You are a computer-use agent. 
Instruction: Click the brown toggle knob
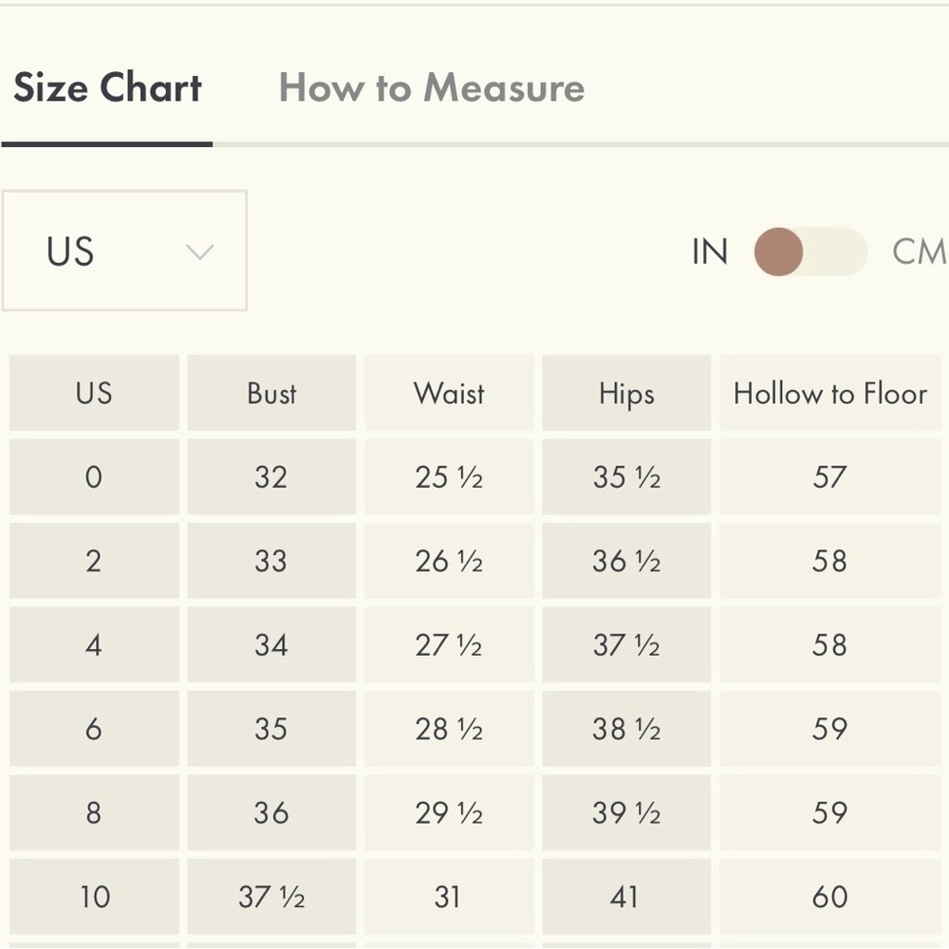pyautogui.click(x=779, y=251)
